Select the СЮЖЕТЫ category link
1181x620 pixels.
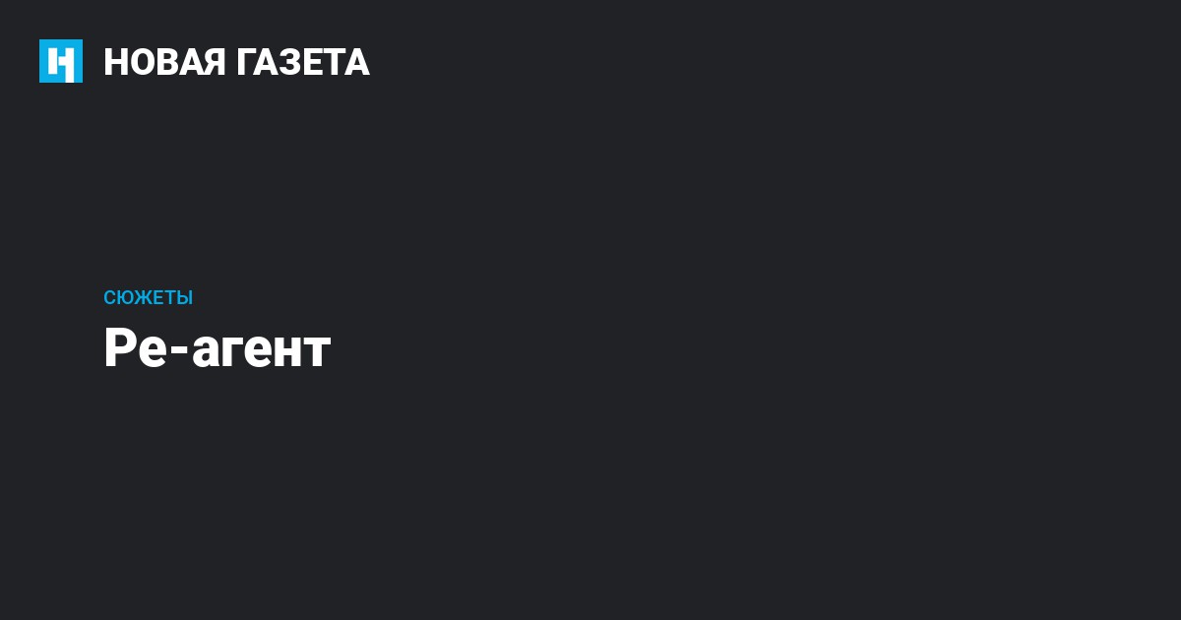pyautogui.click(x=148, y=297)
